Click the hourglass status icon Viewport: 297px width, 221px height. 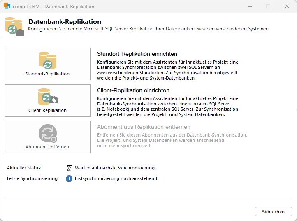(69, 168)
